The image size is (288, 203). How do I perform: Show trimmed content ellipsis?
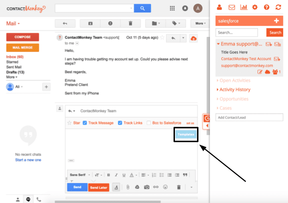[71, 161]
